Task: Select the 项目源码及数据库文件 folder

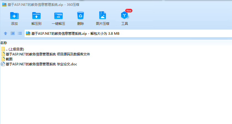Action: (46, 54)
